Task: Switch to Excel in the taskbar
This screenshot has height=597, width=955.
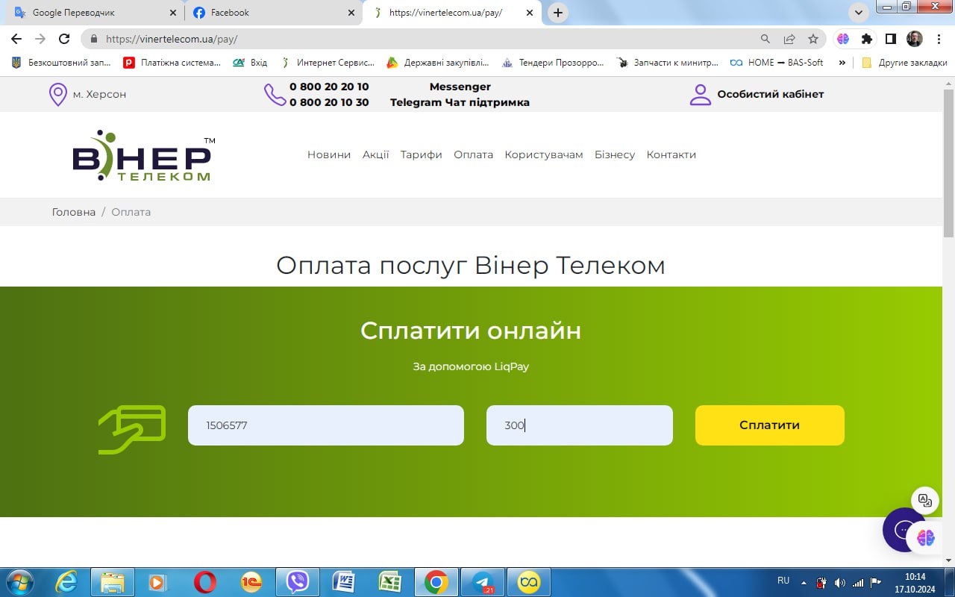Action: click(390, 582)
